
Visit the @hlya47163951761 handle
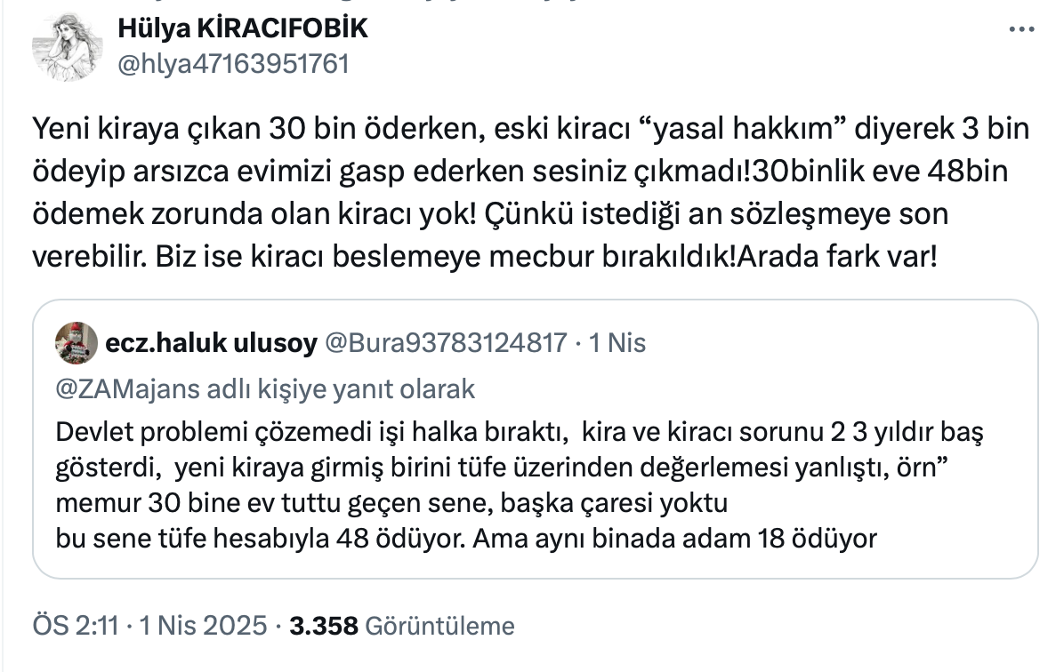click(x=233, y=64)
